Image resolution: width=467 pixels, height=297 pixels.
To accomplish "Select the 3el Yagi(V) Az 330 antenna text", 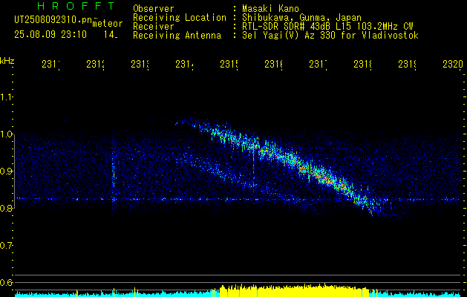I will point(330,36).
